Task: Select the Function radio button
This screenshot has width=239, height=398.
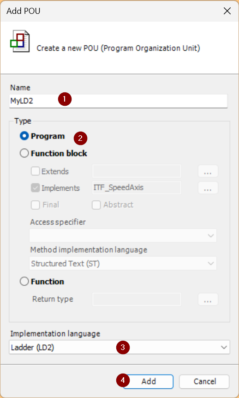Action: pyautogui.click(x=24, y=282)
